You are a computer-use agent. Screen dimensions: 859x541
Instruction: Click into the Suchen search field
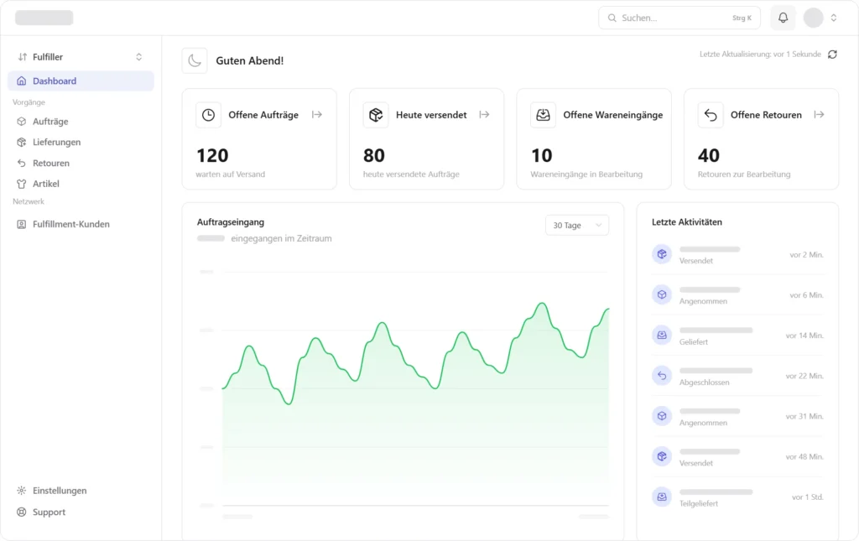[x=679, y=18]
